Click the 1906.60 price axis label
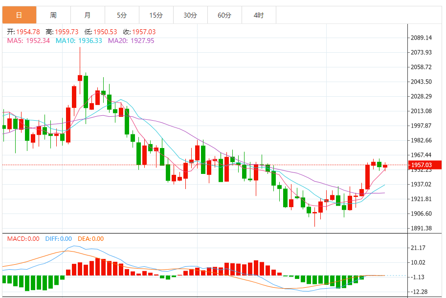Screen dimensions: 446x298 pyautogui.click(x=421, y=213)
